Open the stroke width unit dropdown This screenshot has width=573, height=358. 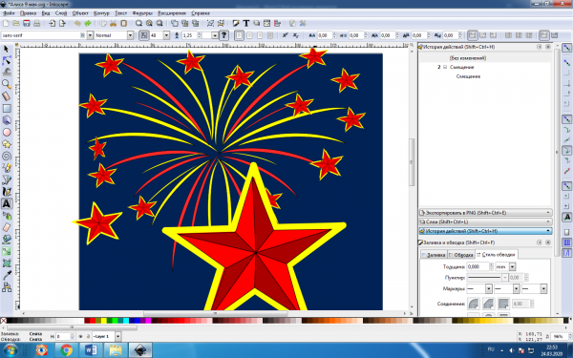tap(512, 266)
